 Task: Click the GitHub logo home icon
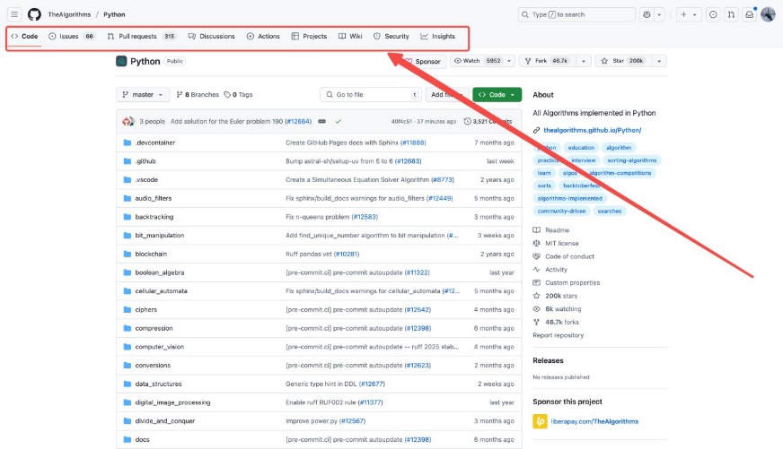34,14
